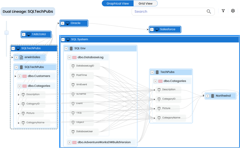
Task: Click the Dual Lineage: SQLTechPubs title
Action: tap(28, 11)
